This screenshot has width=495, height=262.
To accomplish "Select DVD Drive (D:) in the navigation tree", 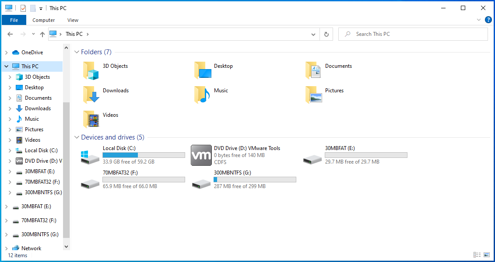I will click(43, 161).
